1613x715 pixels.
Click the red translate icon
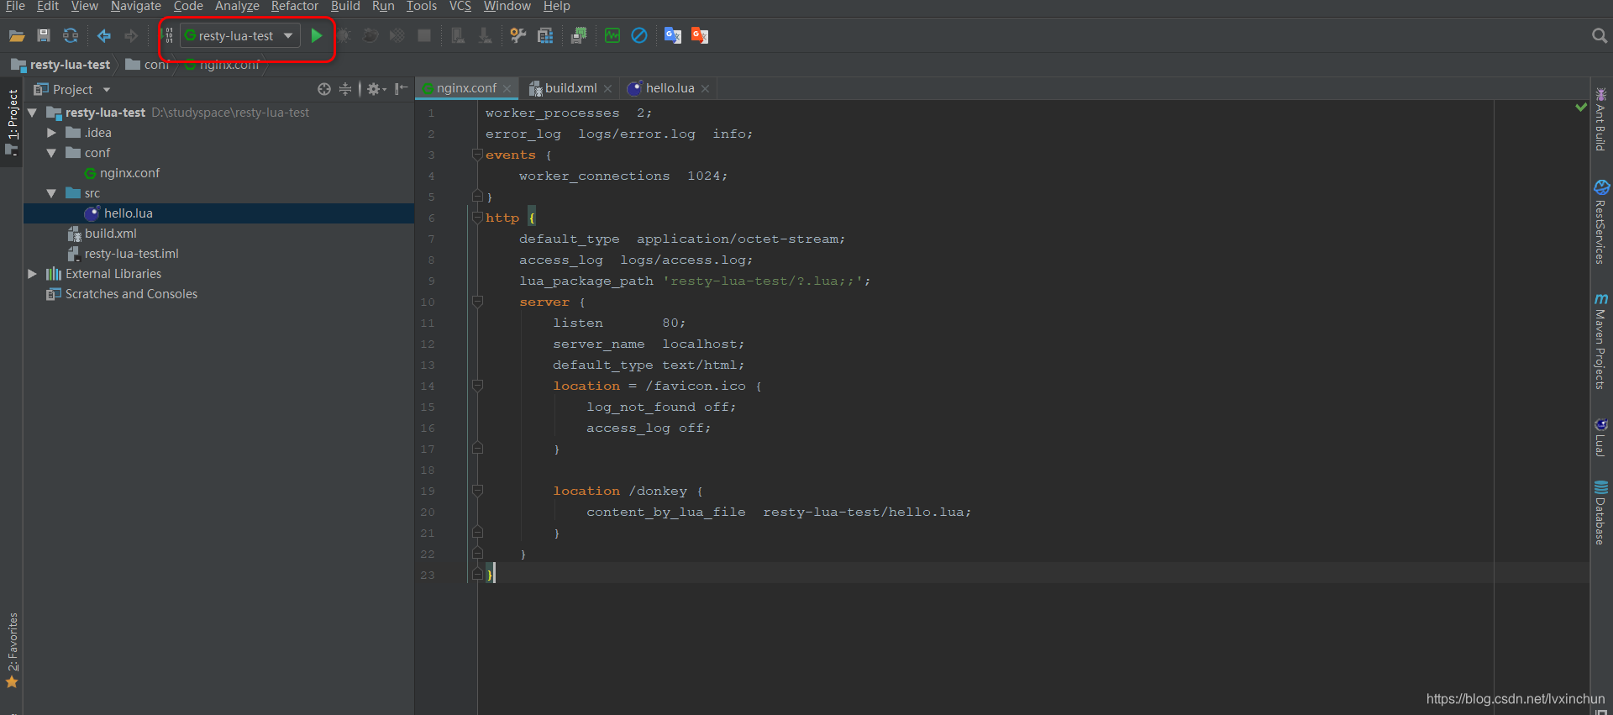[x=700, y=35]
